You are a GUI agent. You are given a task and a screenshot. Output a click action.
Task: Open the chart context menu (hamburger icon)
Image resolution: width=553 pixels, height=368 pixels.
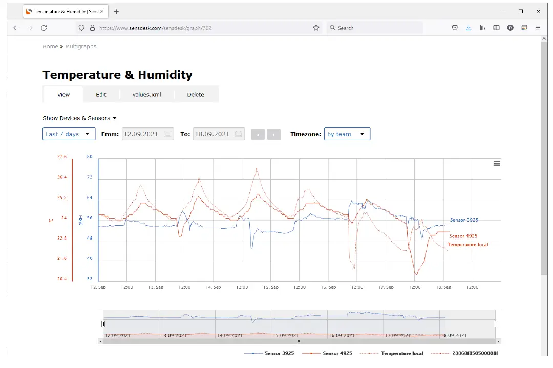click(496, 163)
